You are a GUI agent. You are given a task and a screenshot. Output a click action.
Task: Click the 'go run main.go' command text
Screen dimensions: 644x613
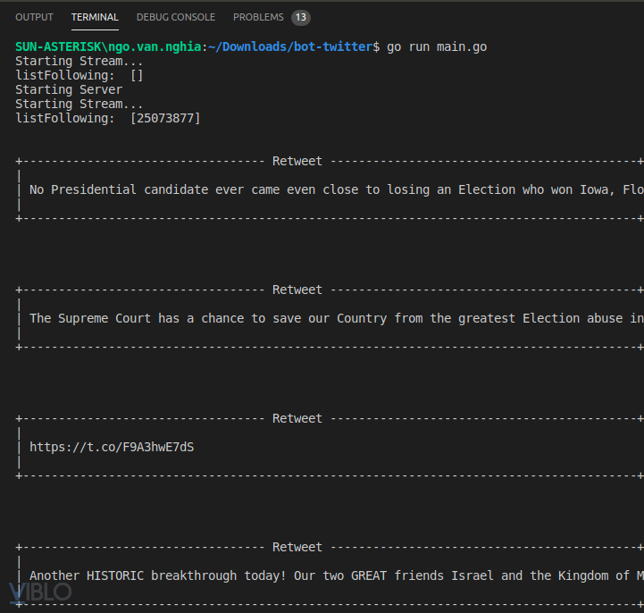pyautogui.click(x=437, y=46)
